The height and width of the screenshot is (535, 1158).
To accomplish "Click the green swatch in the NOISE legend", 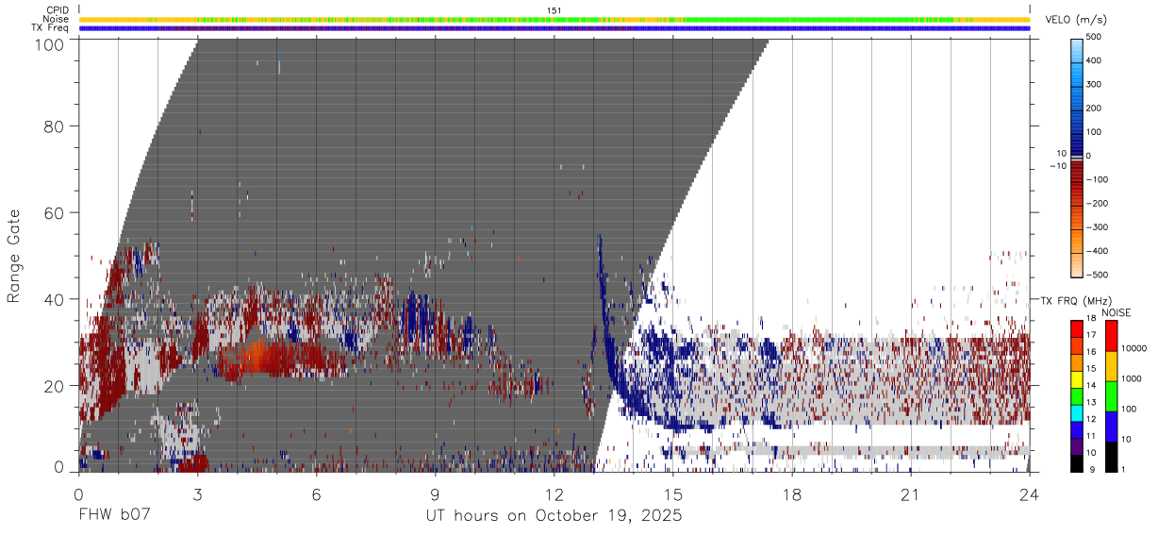I will pyautogui.click(x=1112, y=396).
